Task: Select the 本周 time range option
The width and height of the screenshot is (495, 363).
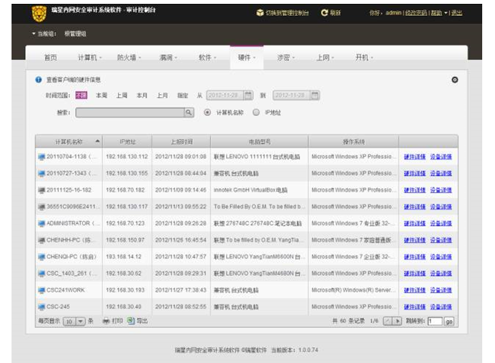Action: [101, 95]
